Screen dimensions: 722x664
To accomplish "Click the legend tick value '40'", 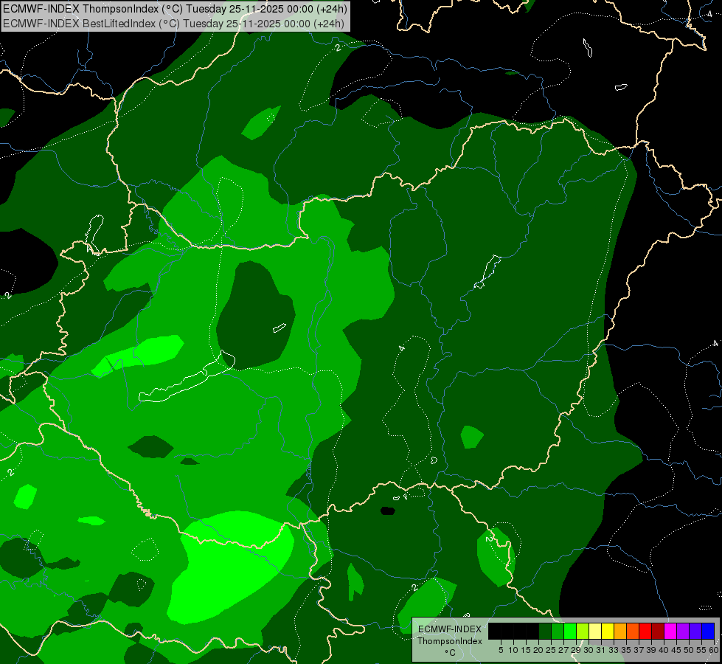I will (x=664, y=650).
